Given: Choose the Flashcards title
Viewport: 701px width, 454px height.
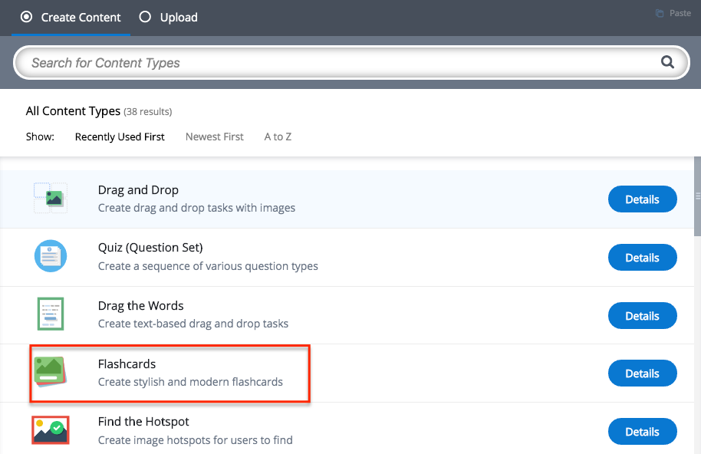Looking at the screenshot, I should (127, 364).
